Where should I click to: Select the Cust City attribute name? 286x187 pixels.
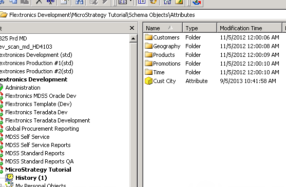164,81
